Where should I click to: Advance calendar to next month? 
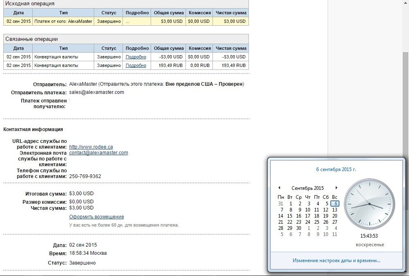[337, 188]
